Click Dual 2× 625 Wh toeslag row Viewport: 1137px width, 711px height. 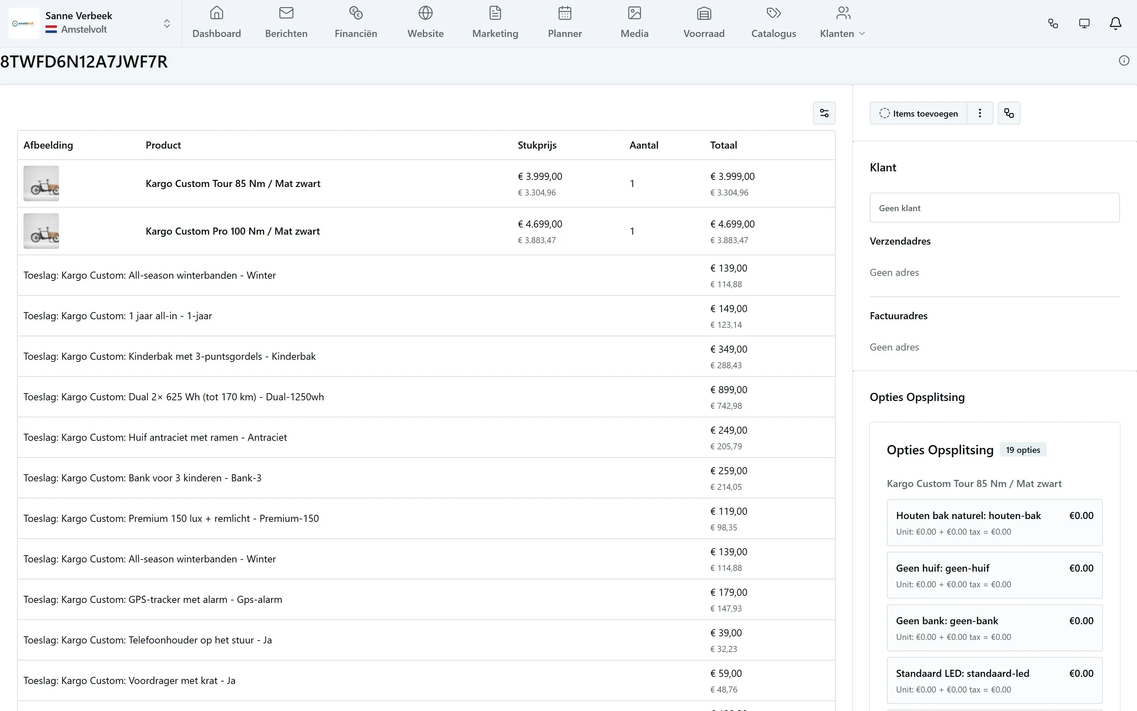pos(426,397)
